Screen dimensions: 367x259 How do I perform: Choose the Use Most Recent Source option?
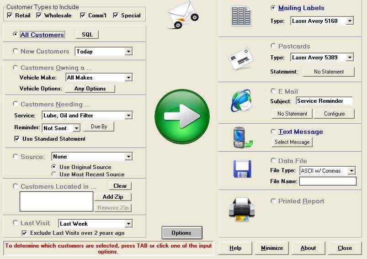coord(54,174)
